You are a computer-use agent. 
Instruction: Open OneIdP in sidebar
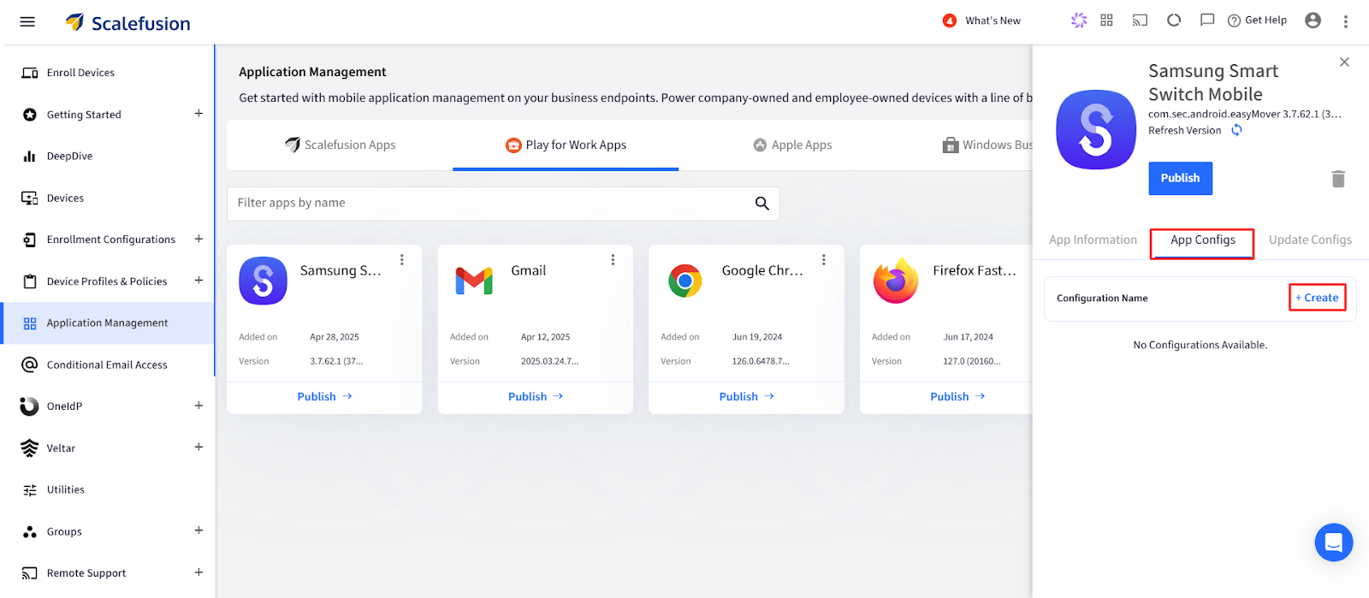64,406
